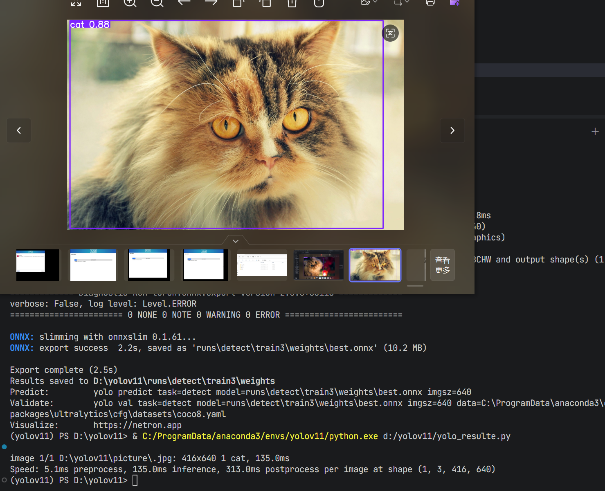Click the 'D:\yolov11\runs\detect\train3\weights' results path
Screen dimensions: 605x491
(184, 381)
